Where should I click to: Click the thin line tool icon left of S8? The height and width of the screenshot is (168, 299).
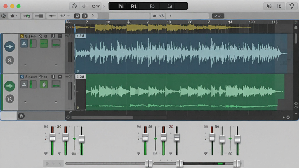tap(52, 16)
